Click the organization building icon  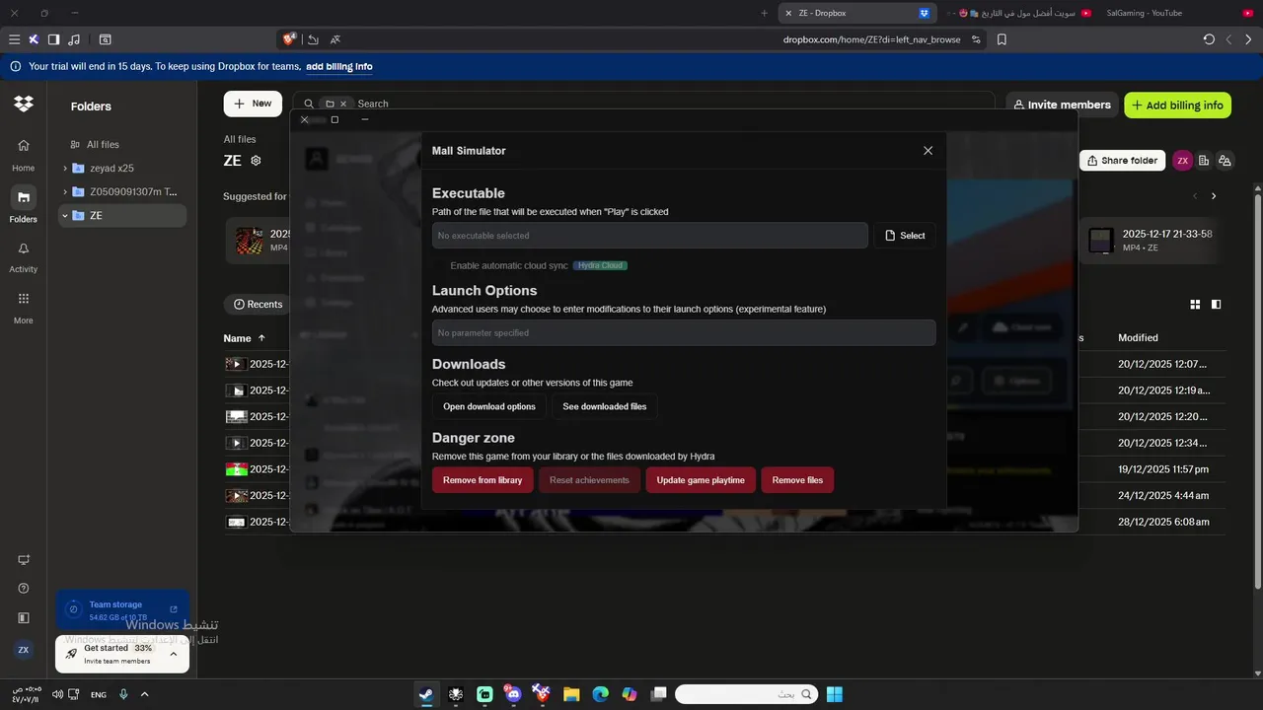1204,161
